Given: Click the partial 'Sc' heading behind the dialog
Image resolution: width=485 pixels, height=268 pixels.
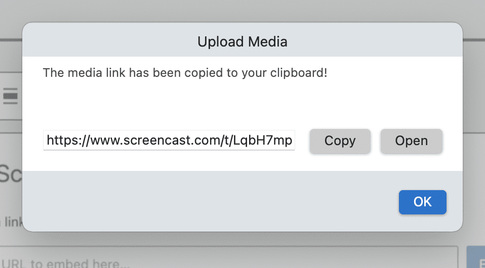Looking at the screenshot, I should (10, 174).
